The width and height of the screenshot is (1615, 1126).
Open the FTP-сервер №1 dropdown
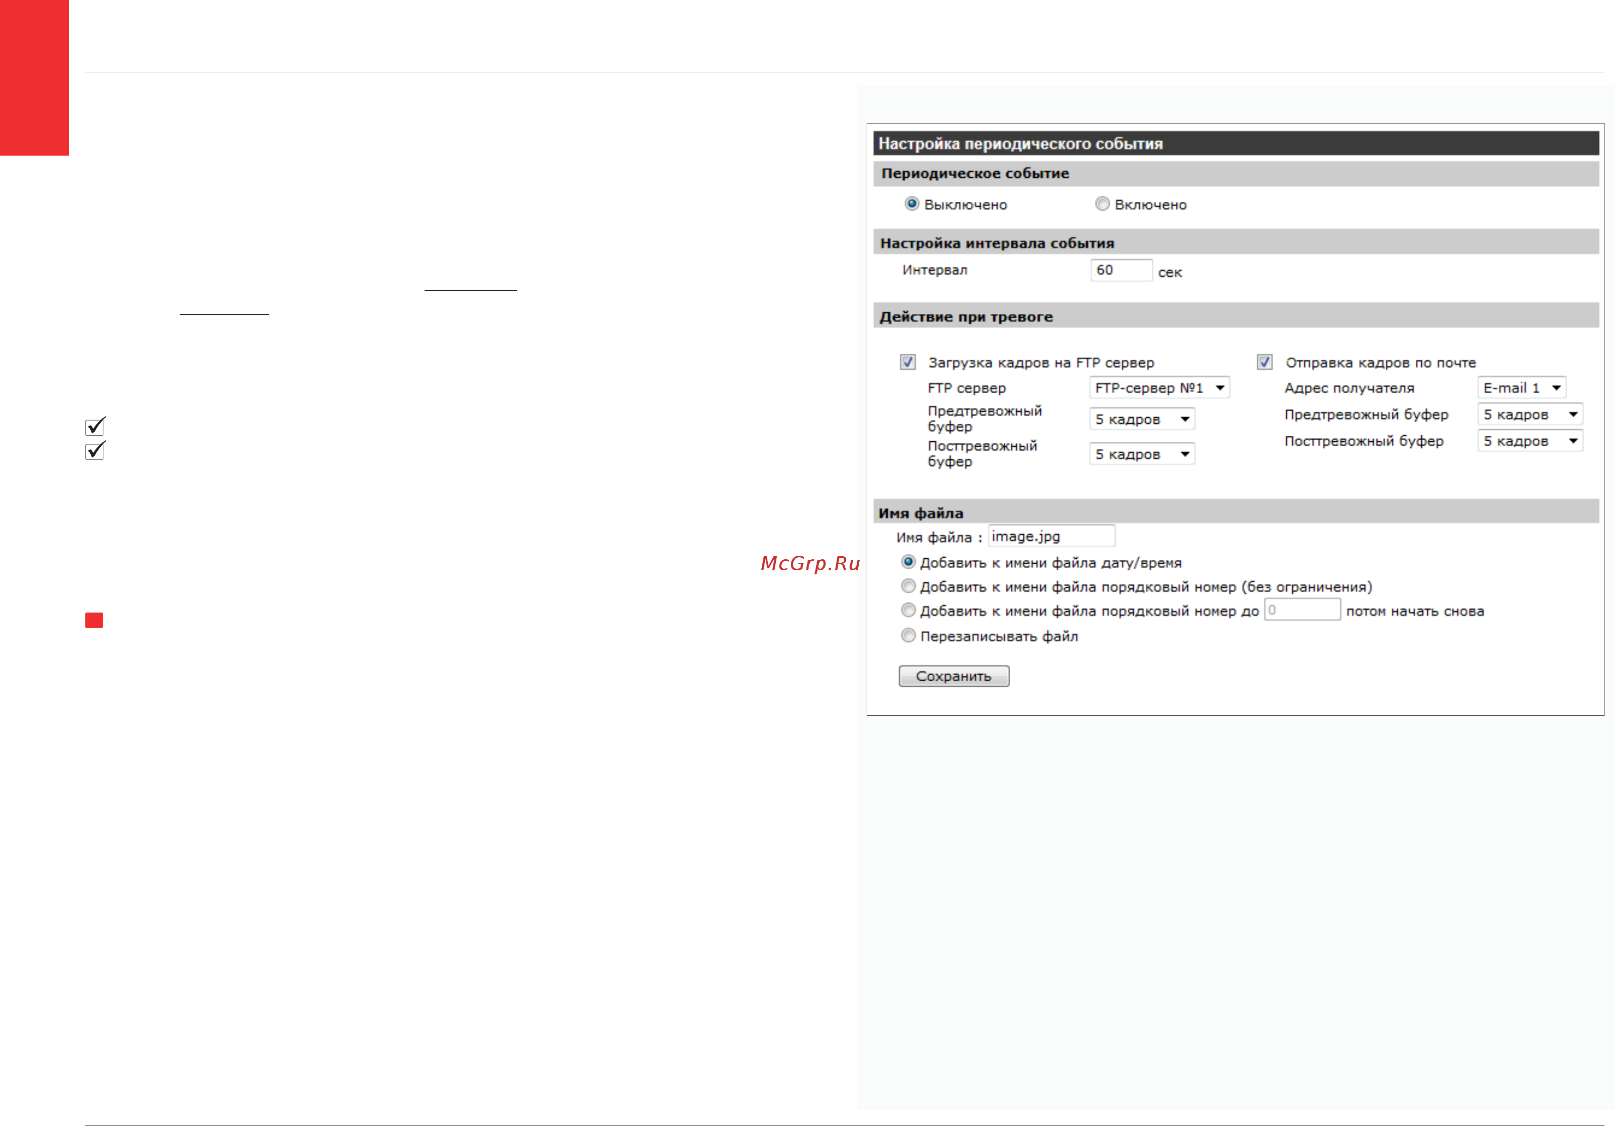click(1159, 388)
